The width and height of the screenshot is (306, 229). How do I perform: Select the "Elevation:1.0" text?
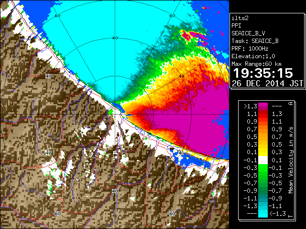click(x=253, y=56)
